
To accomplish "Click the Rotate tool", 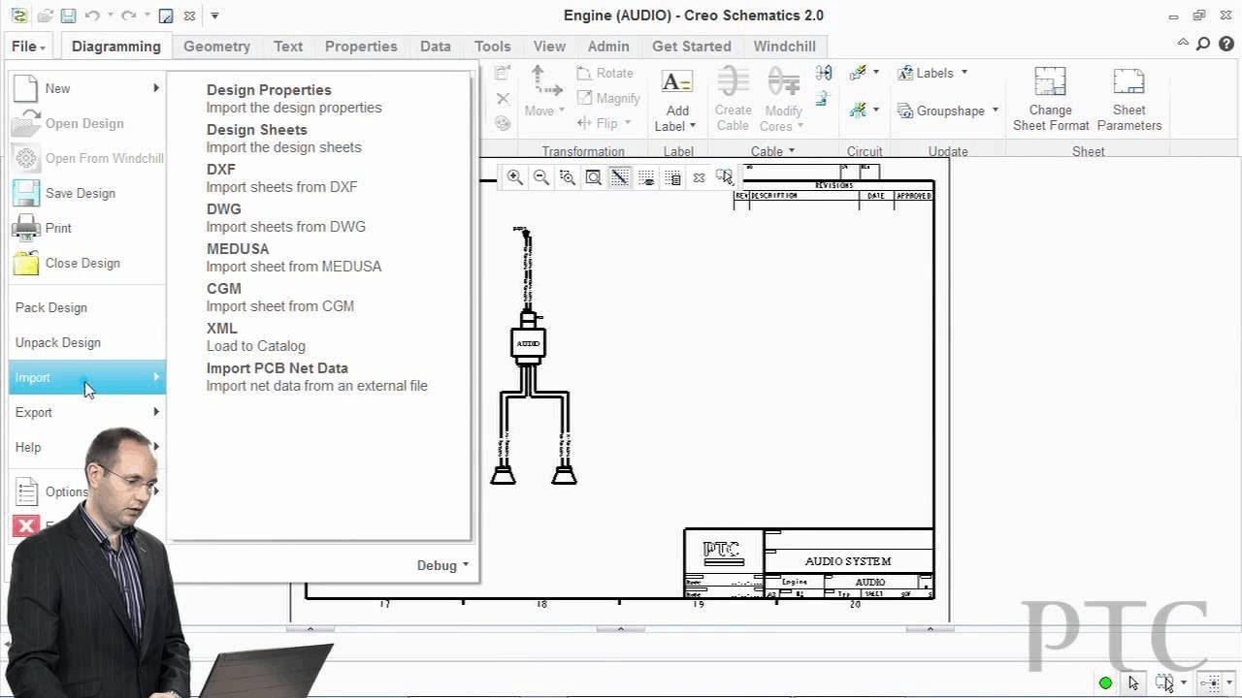I will [x=605, y=73].
